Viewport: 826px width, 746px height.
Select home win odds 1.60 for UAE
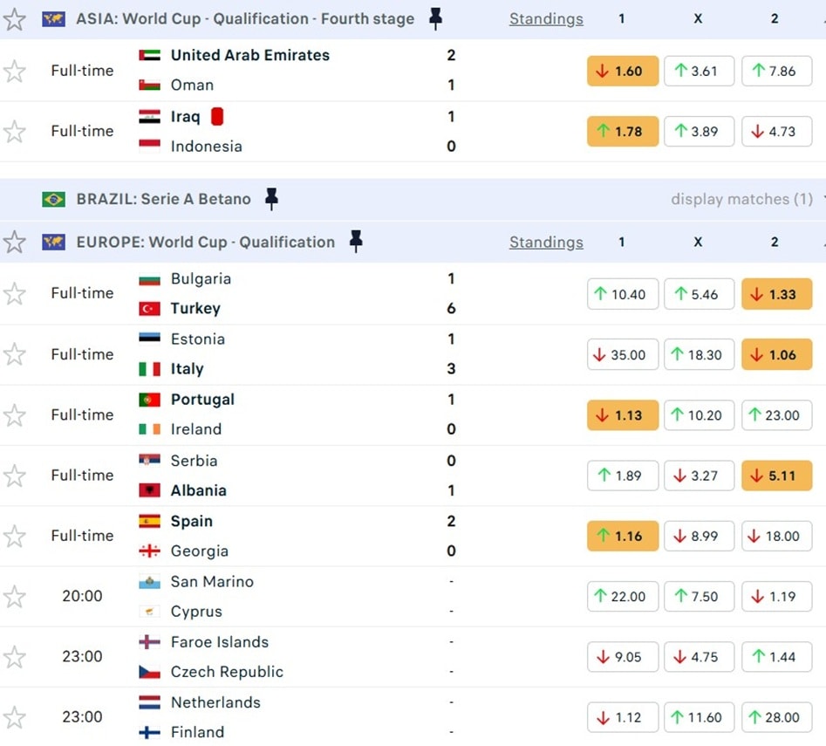tap(622, 72)
